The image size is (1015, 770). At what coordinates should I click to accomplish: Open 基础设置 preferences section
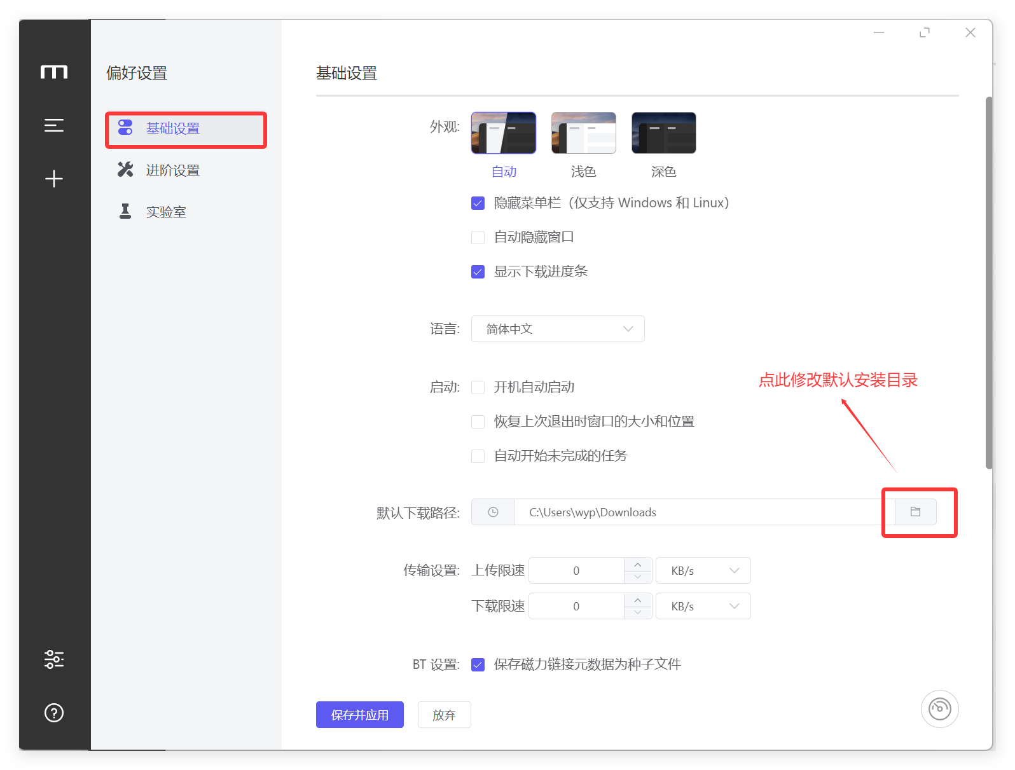(x=186, y=128)
